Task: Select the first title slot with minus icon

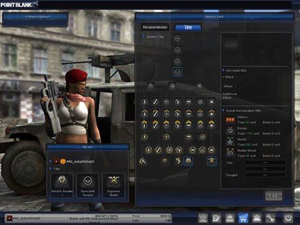Action: pos(177,38)
